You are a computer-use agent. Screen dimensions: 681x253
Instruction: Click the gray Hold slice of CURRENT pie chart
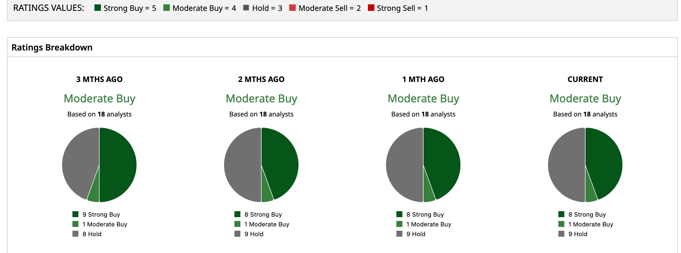[566, 165]
